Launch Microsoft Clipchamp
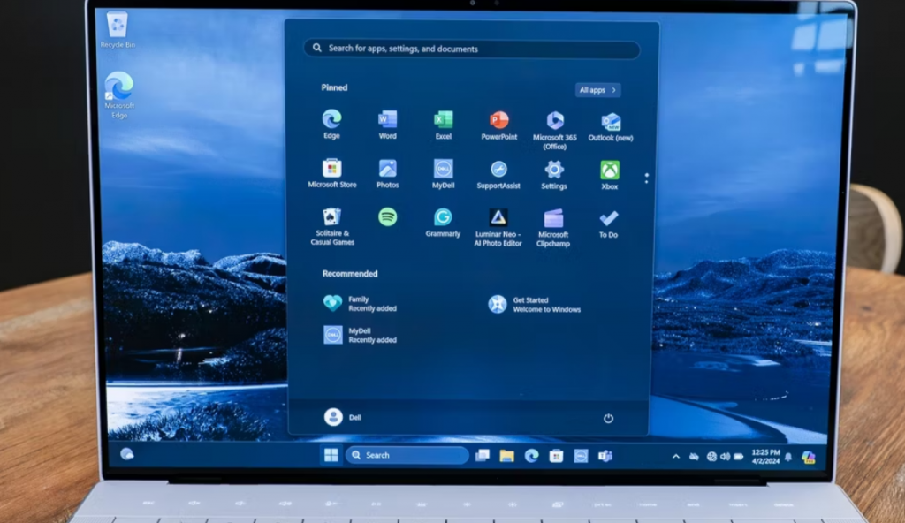Screen dimensions: 905x523 click(553, 218)
